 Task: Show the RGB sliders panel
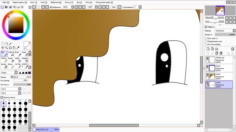click(6, 7)
